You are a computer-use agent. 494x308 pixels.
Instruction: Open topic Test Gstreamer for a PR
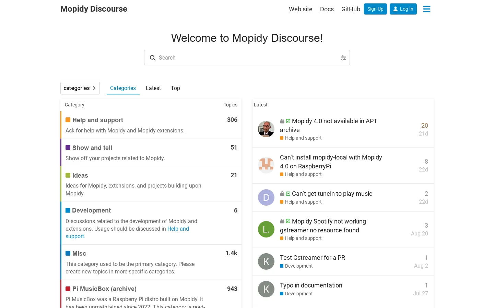[313, 258]
